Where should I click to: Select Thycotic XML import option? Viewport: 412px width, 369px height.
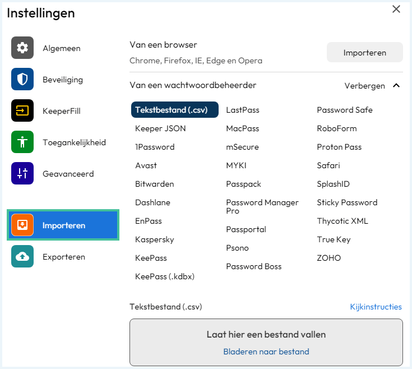point(342,221)
